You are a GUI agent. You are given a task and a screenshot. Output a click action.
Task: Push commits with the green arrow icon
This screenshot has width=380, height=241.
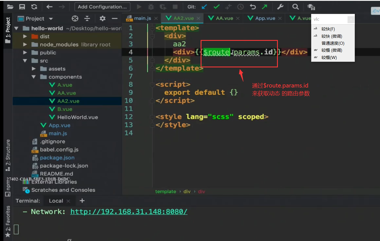(x=264, y=7)
